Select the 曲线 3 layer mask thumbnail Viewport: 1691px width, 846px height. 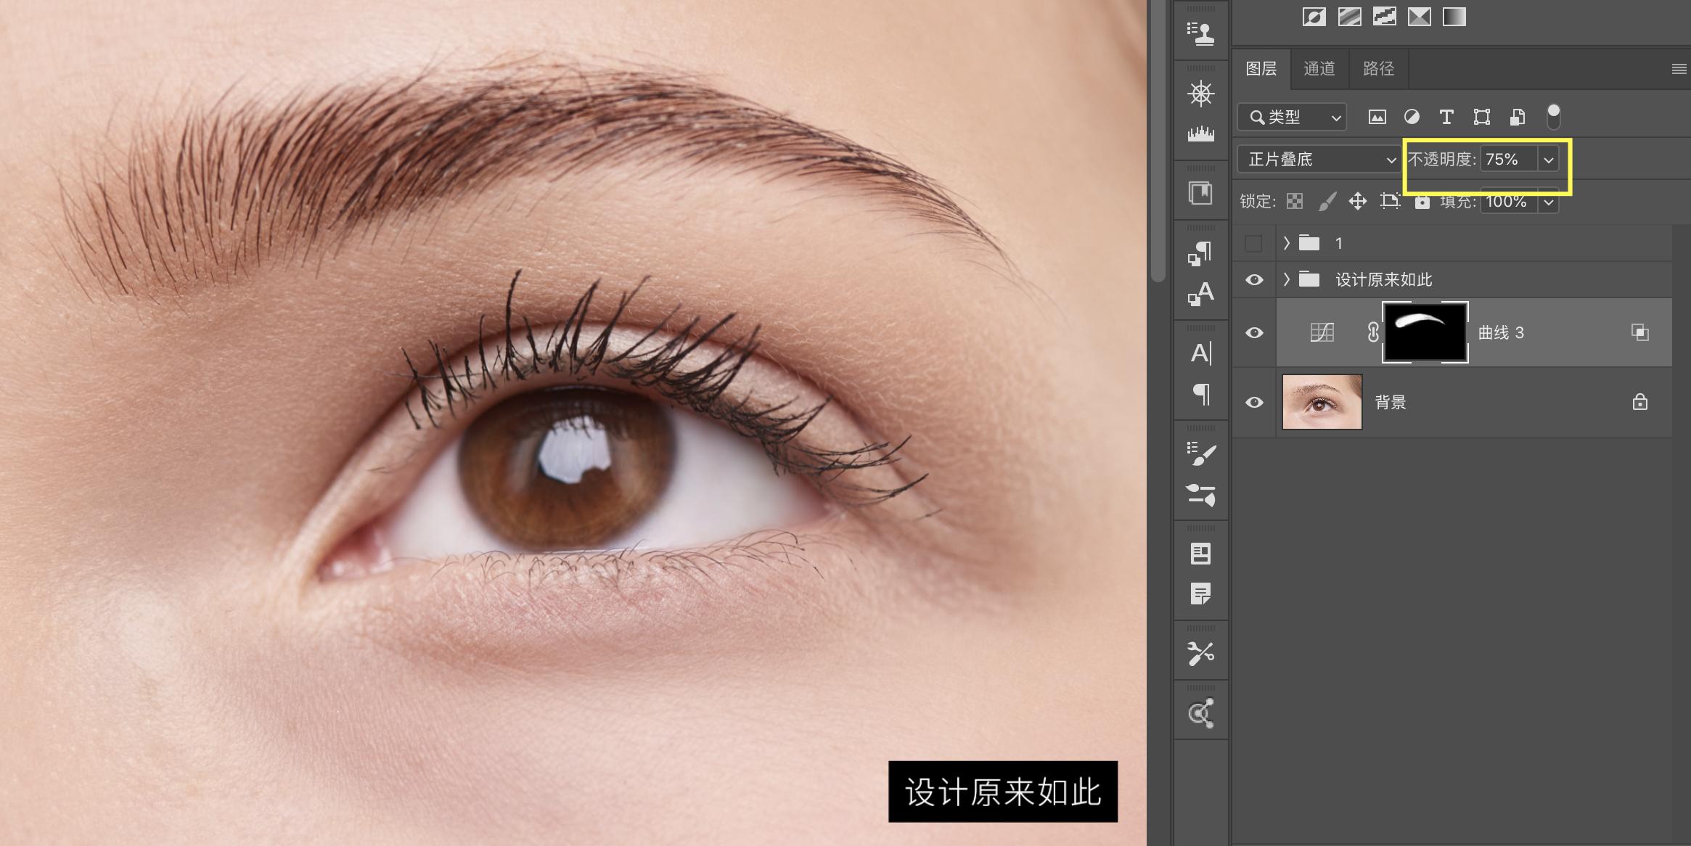(1425, 332)
